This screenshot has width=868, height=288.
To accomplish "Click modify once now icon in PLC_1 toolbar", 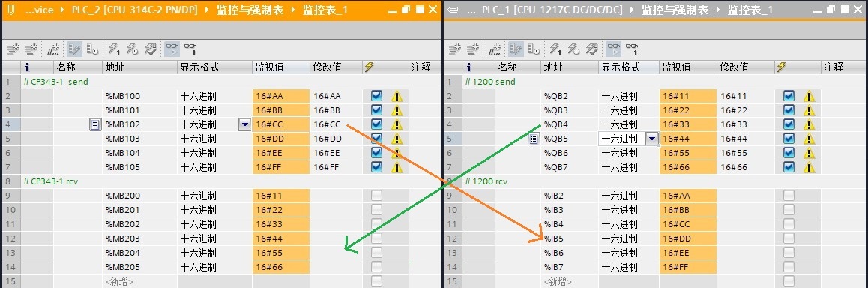I will point(555,49).
